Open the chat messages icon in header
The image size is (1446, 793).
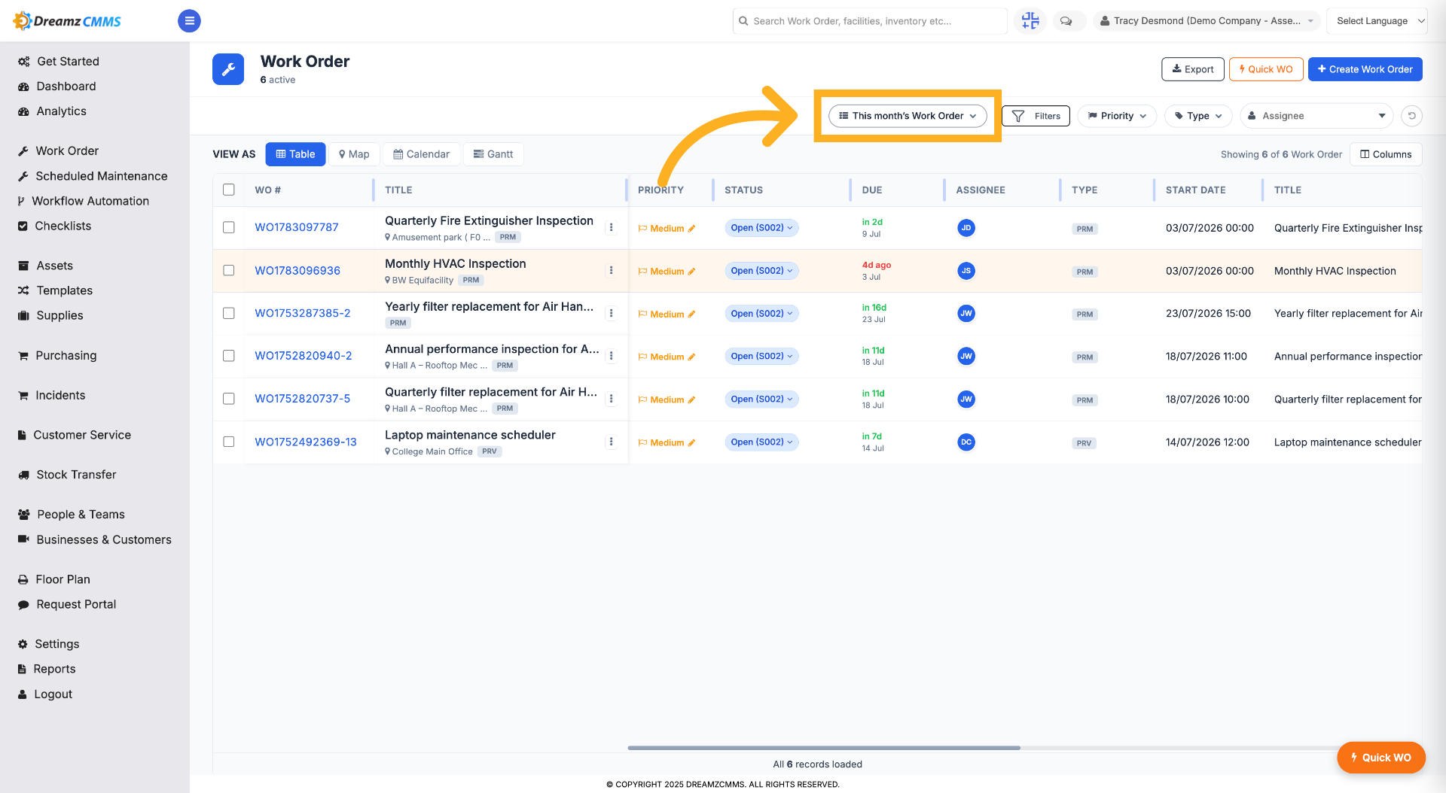coord(1066,21)
